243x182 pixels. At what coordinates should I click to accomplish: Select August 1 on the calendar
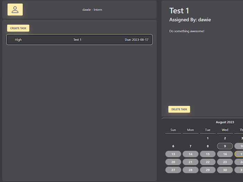point(208,138)
